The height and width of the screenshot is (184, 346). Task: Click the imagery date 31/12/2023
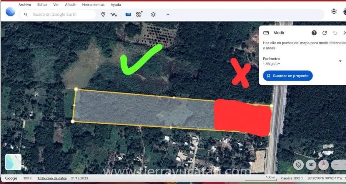coord(80,178)
